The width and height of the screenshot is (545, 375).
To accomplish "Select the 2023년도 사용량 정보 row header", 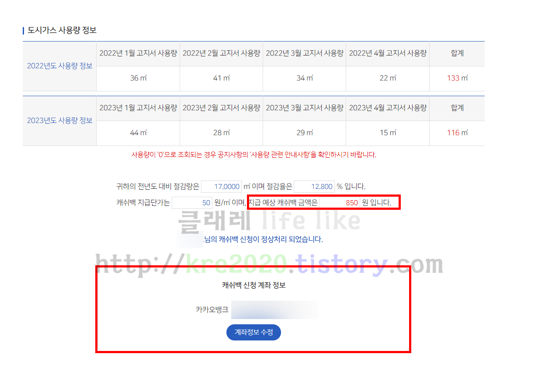I will (59, 121).
